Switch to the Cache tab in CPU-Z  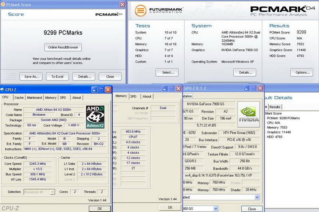19,97
